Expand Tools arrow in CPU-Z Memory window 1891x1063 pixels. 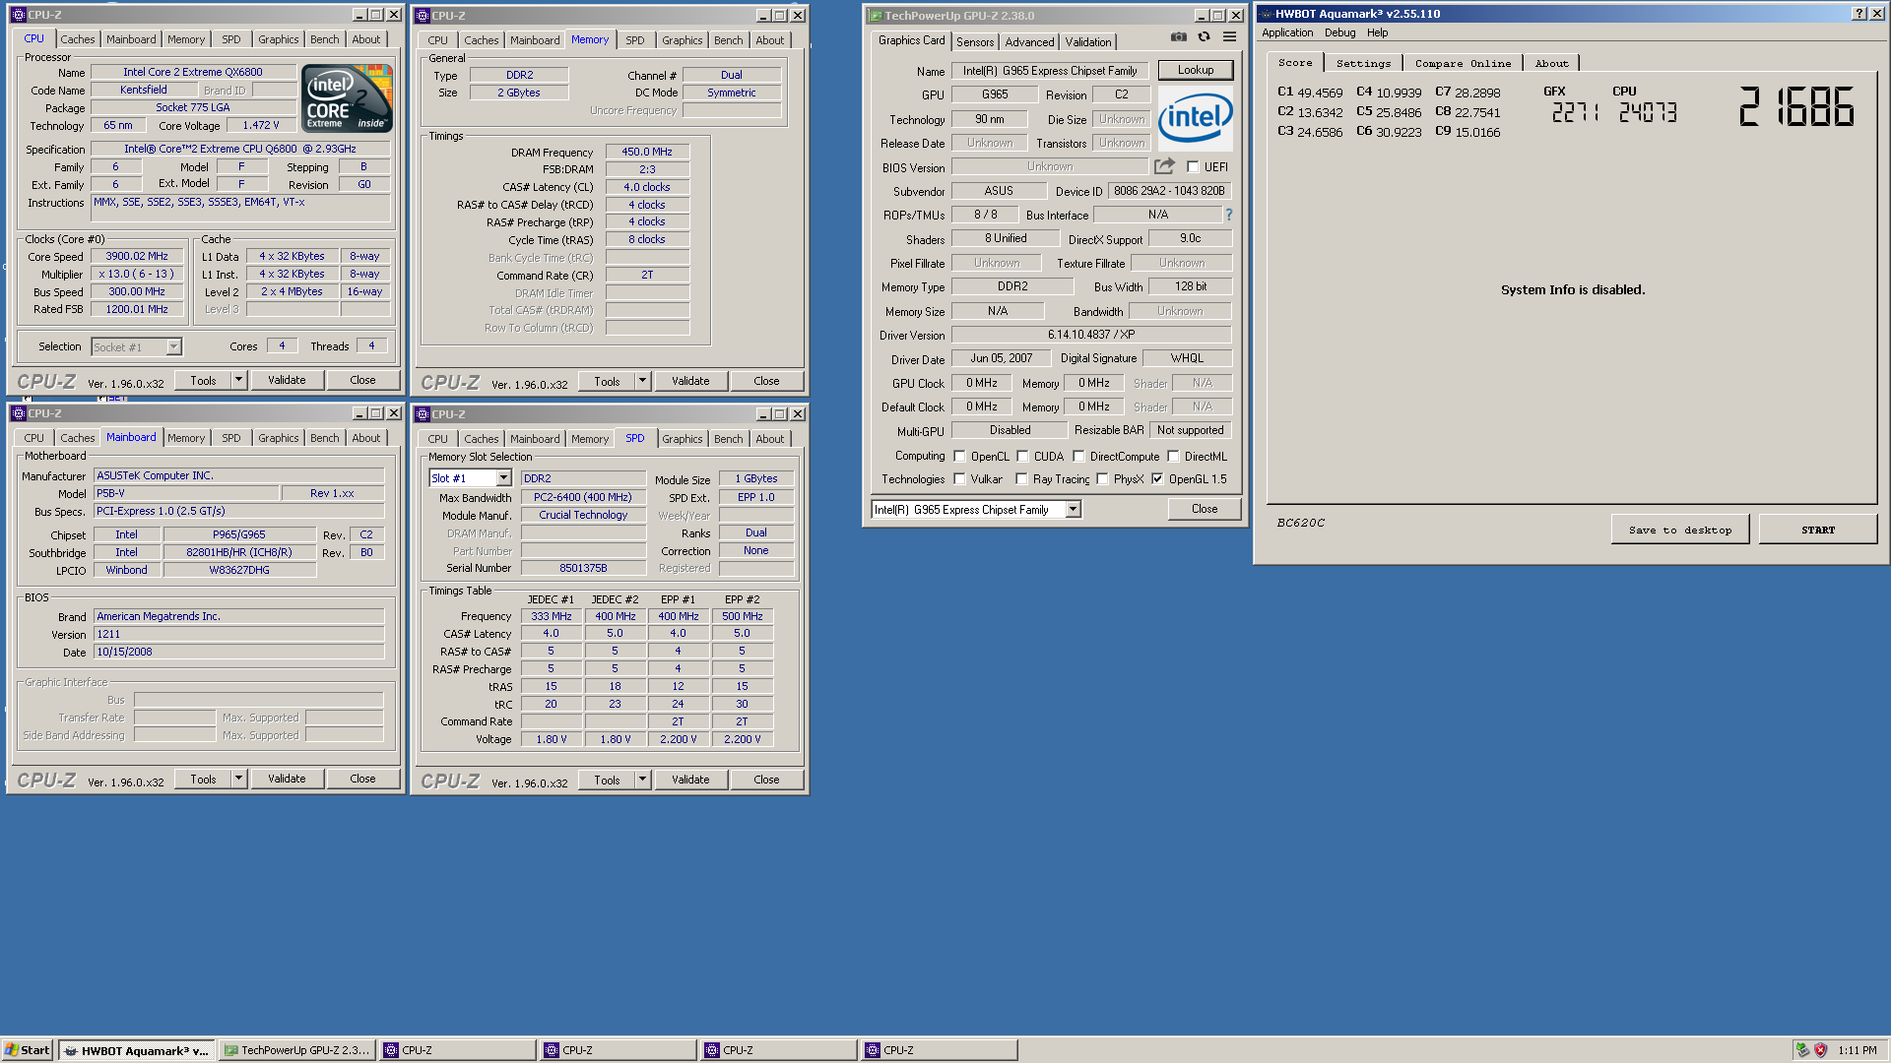point(642,381)
